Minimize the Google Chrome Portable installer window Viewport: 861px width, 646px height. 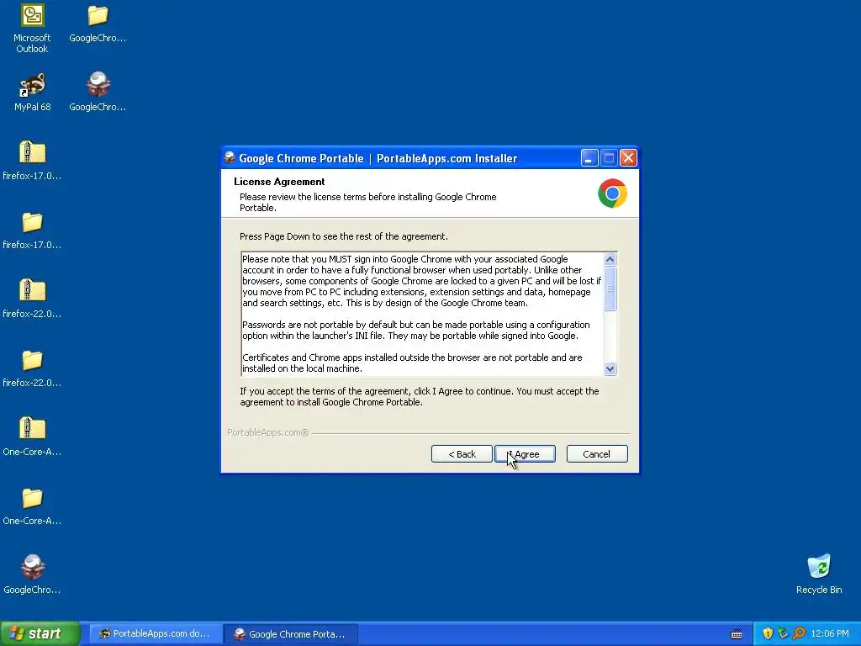point(589,158)
